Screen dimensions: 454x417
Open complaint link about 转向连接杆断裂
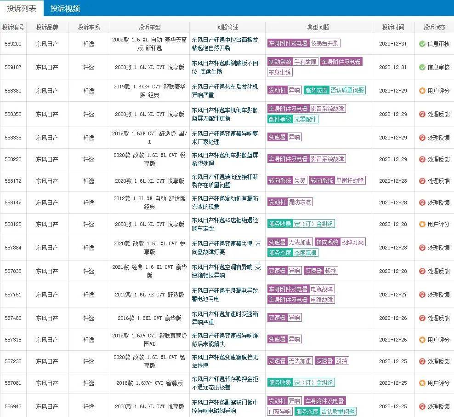coord(225,181)
